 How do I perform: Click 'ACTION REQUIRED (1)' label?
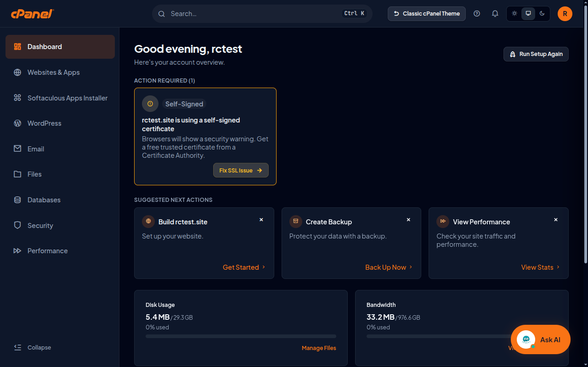click(164, 81)
